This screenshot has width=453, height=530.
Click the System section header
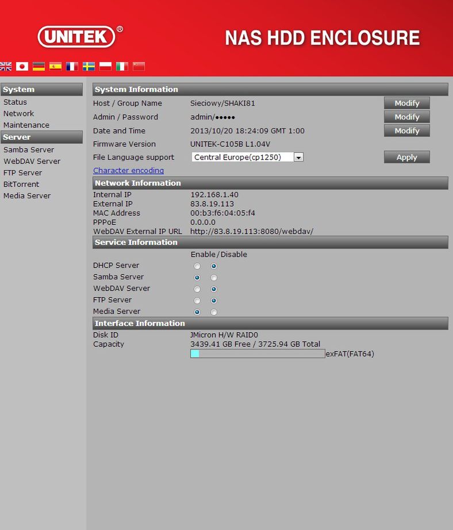tap(41, 90)
